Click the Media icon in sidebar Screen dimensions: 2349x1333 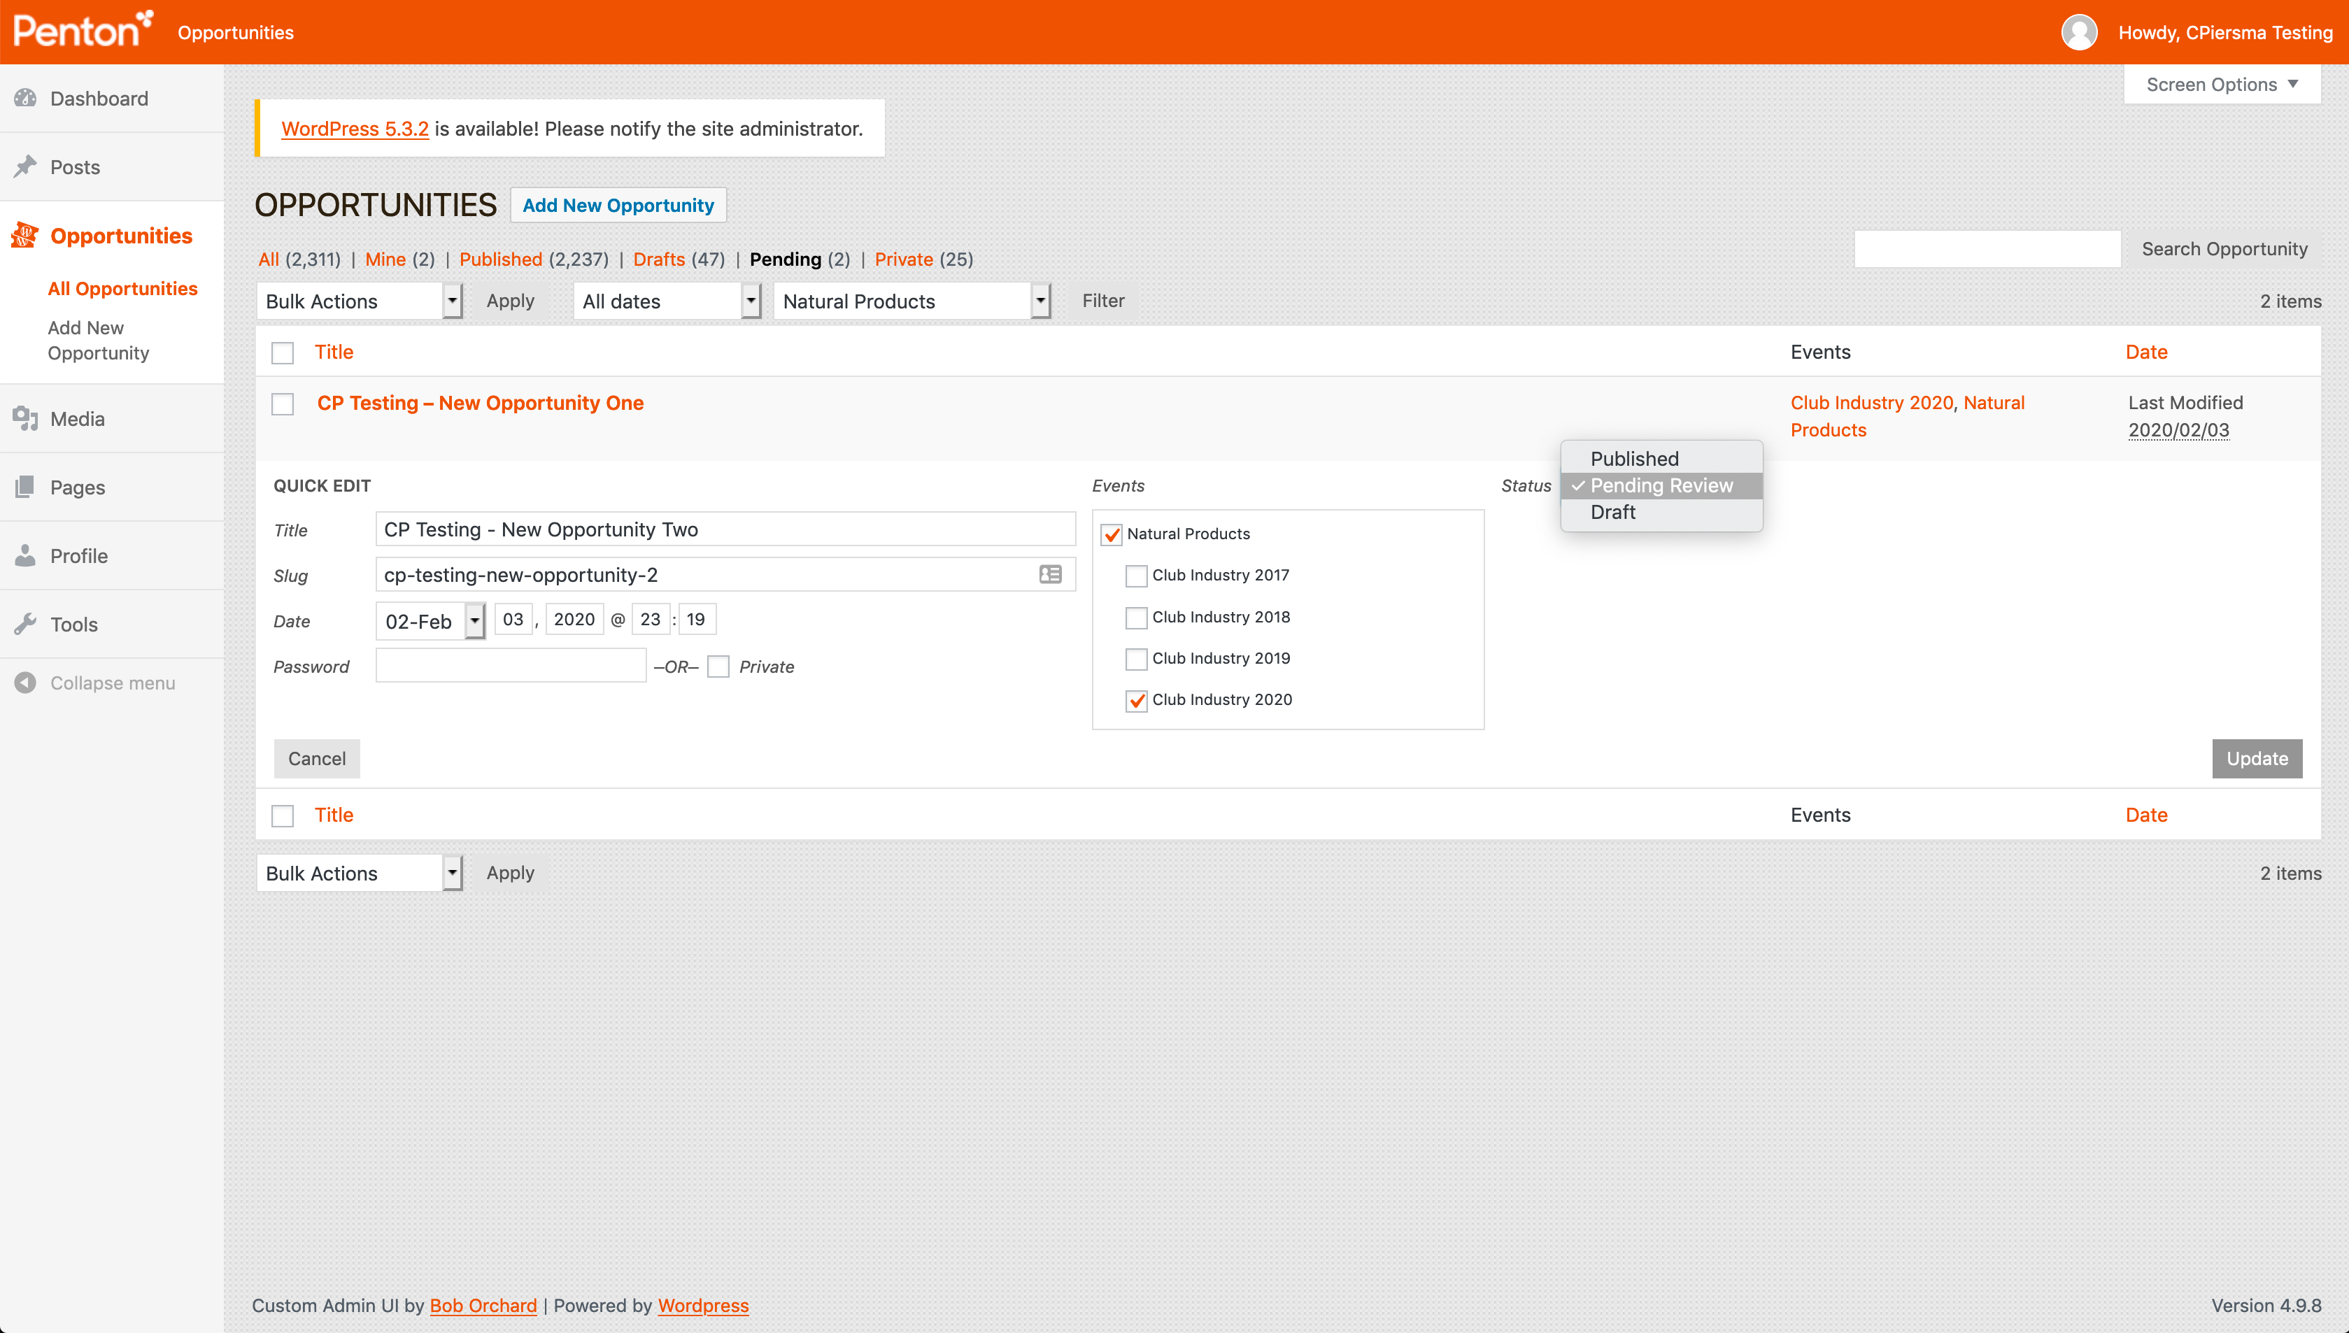[x=26, y=418]
